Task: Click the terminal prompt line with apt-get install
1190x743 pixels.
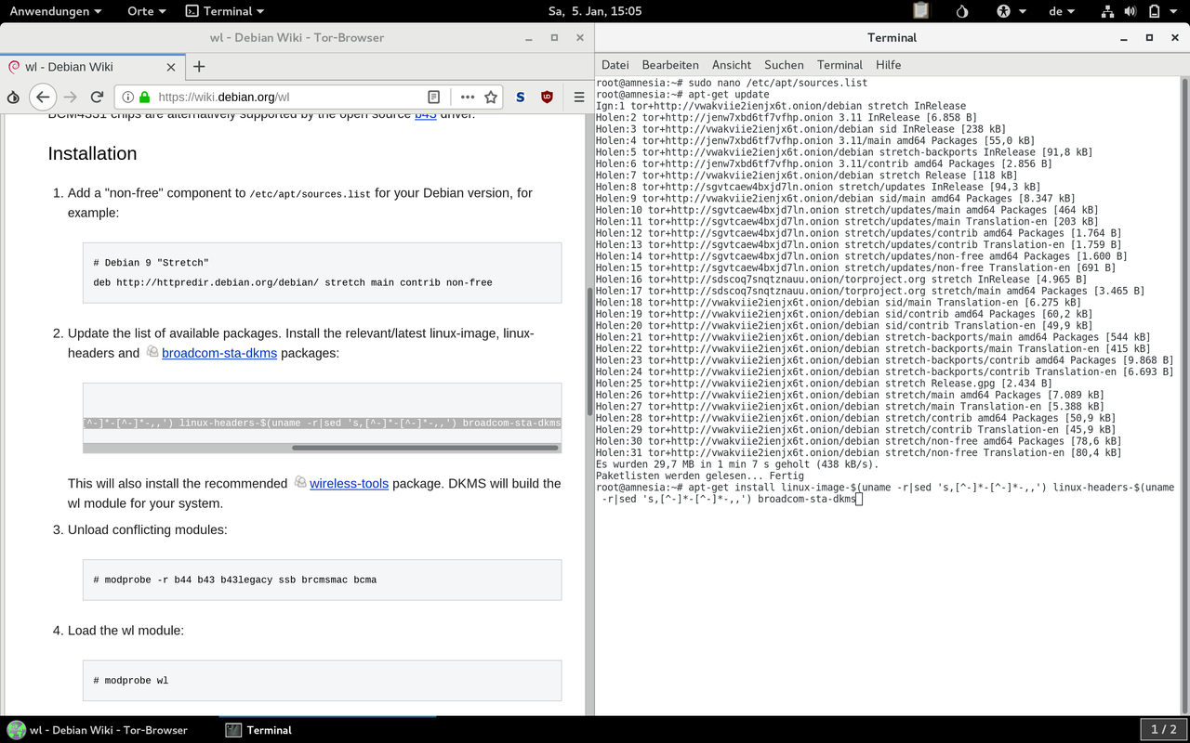Action: coord(884,493)
